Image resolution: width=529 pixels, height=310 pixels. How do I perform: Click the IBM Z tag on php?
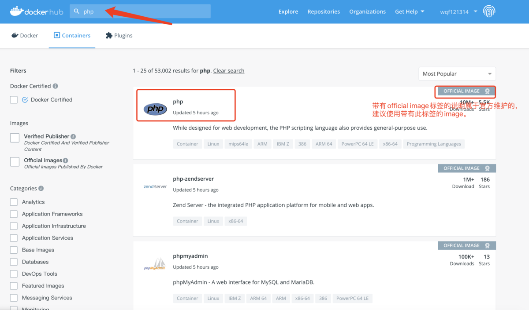[x=283, y=144]
